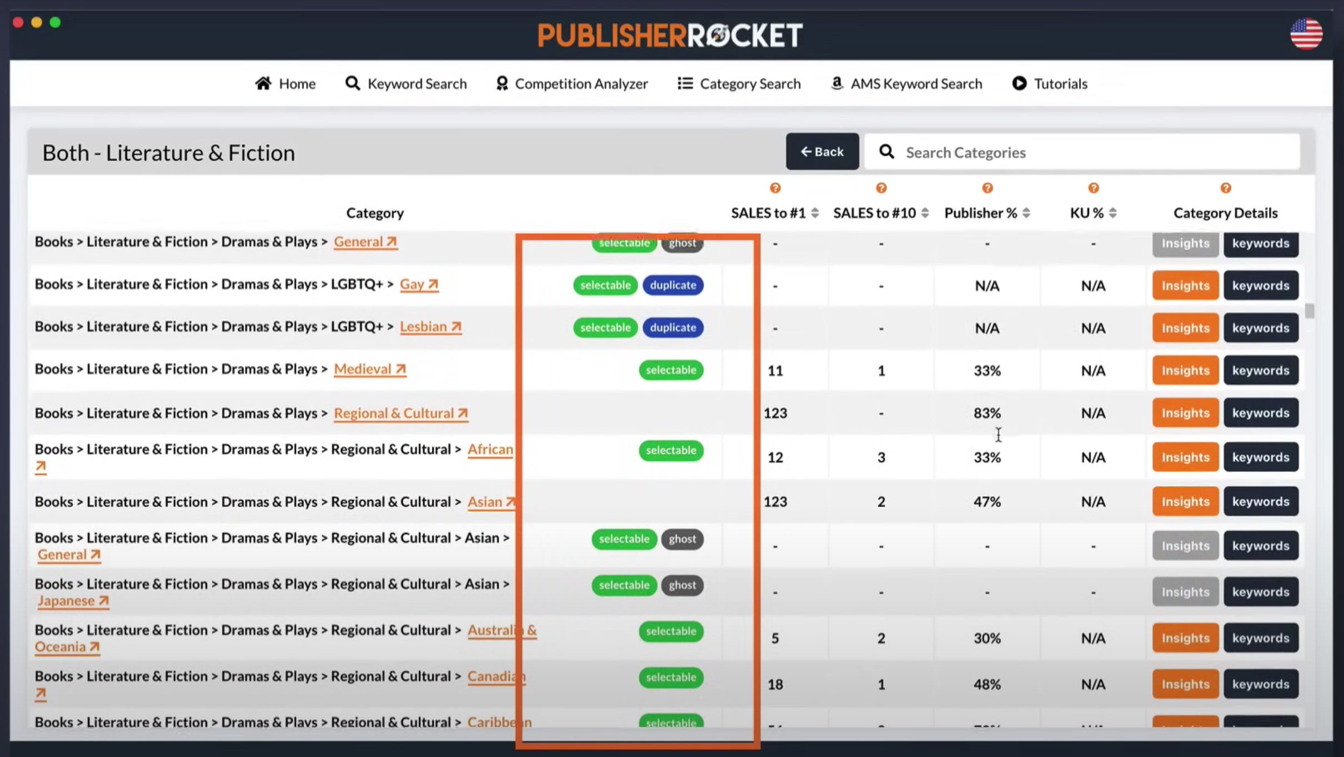The height and width of the screenshot is (757, 1344).
Task: Click keywords for the Medieval row
Action: point(1261,370)
